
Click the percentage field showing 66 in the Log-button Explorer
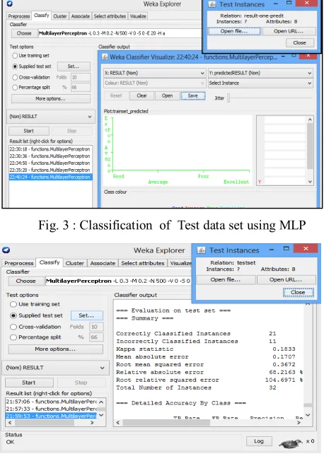pyautogui.click(x=96, y=337)
